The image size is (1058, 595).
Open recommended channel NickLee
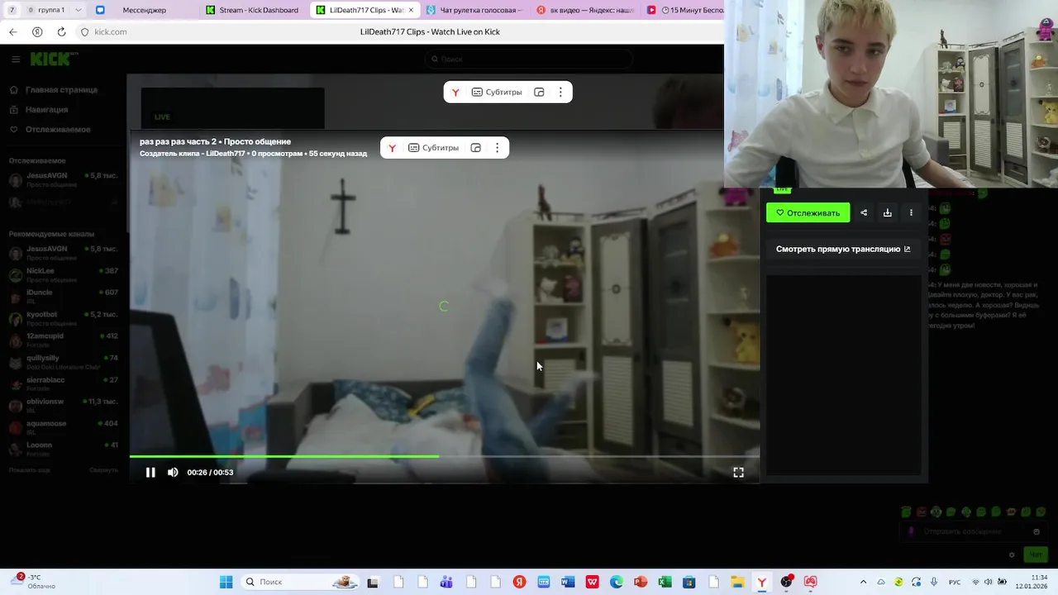coord(64,275)
